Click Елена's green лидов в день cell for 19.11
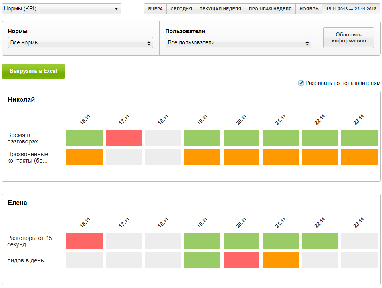The width and height of the screenshot is (382, 288). (202, 260)
